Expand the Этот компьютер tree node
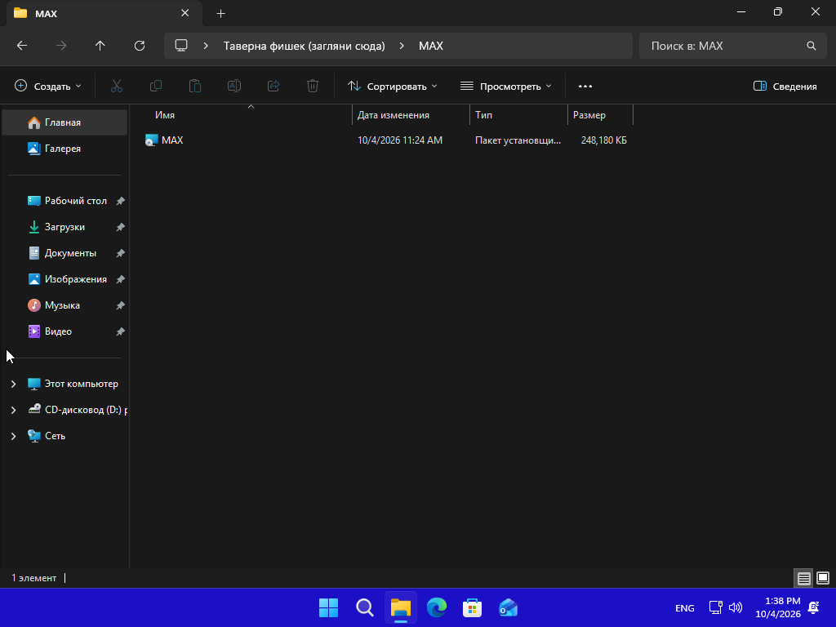Image resolution: width=836 pixels, height=627 pixels. [13, 384]
